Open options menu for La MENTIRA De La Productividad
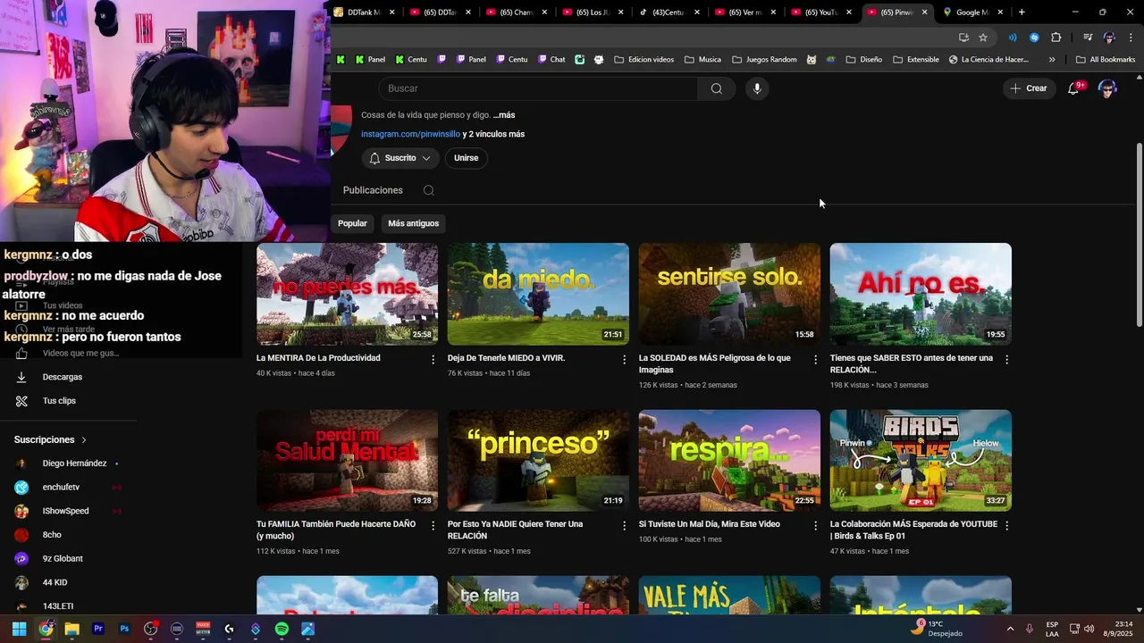Viewport: 1144px width, 643px height. tap(433, 360)
